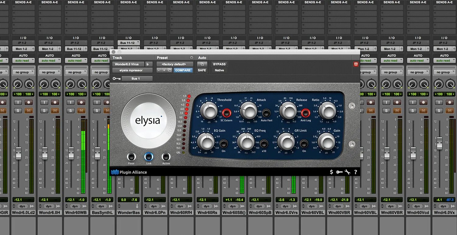Arm record on Wndr6.0Ld2 track
The width and height of the screenshot is (457, 235).
coord(29,102)
